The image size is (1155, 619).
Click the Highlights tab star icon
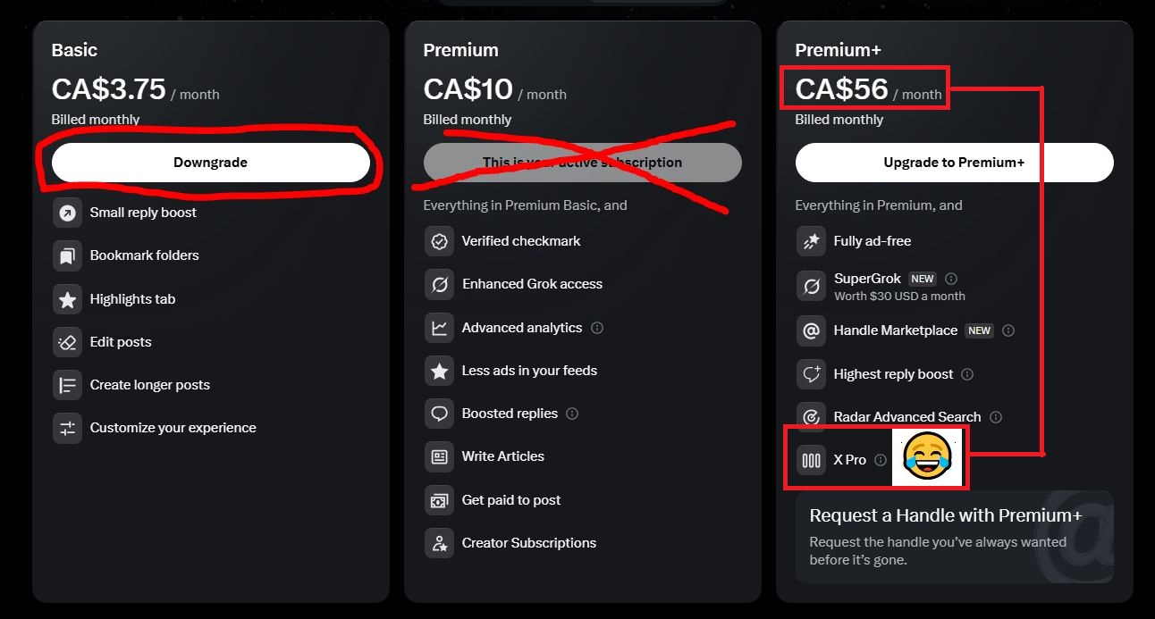pos(67,299)
